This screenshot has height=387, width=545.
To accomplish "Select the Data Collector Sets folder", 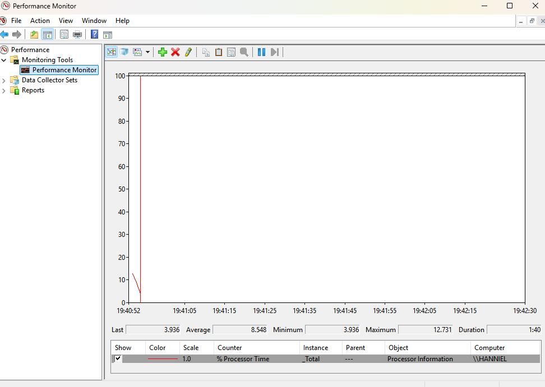I will 49,80.
